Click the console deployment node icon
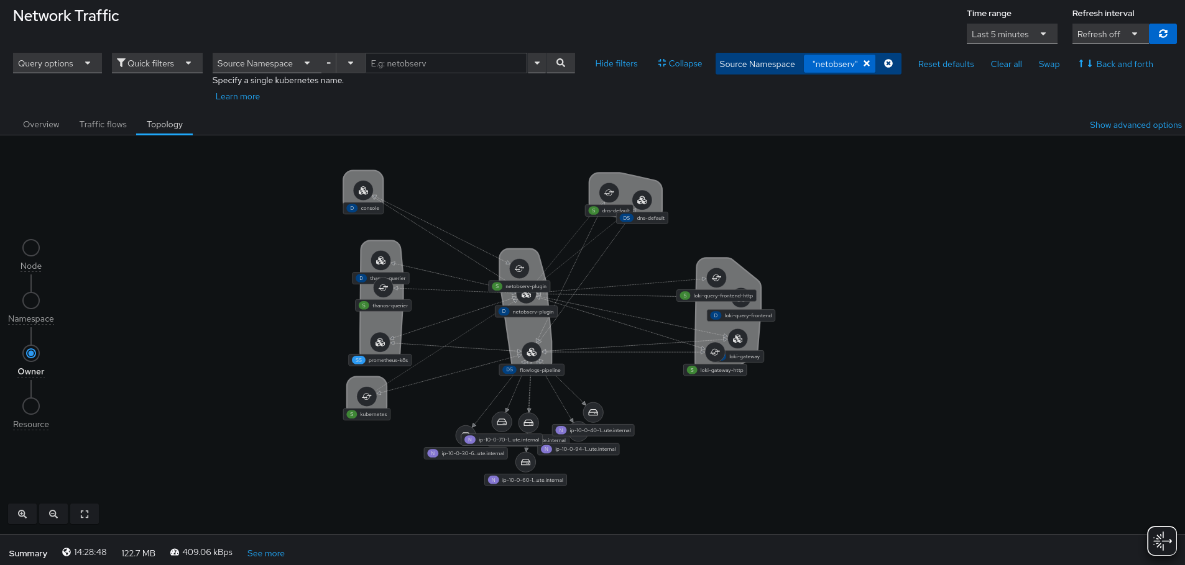Viewport: 1185px width, 565px height. tap(363, 191)
